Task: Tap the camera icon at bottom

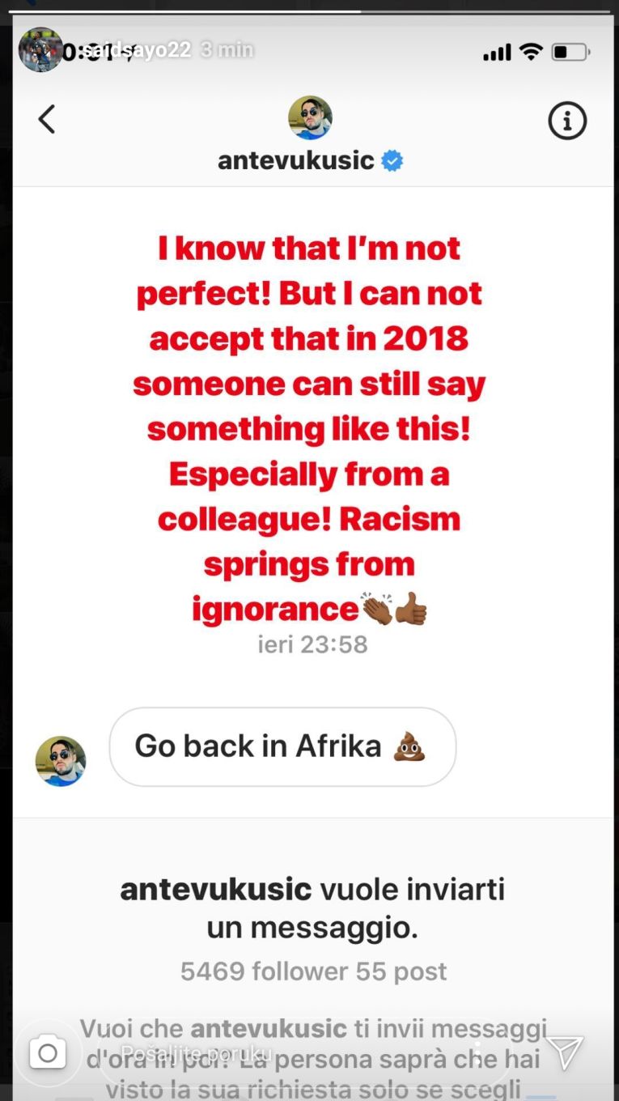Action: [48, 1052]
